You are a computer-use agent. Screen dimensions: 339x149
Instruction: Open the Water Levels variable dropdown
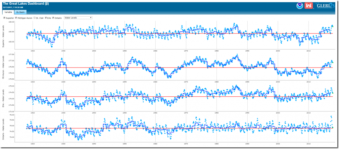(78, 18)
